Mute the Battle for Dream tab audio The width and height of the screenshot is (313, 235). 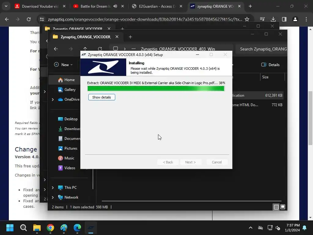pyautogui.click(x=115, y=6)
